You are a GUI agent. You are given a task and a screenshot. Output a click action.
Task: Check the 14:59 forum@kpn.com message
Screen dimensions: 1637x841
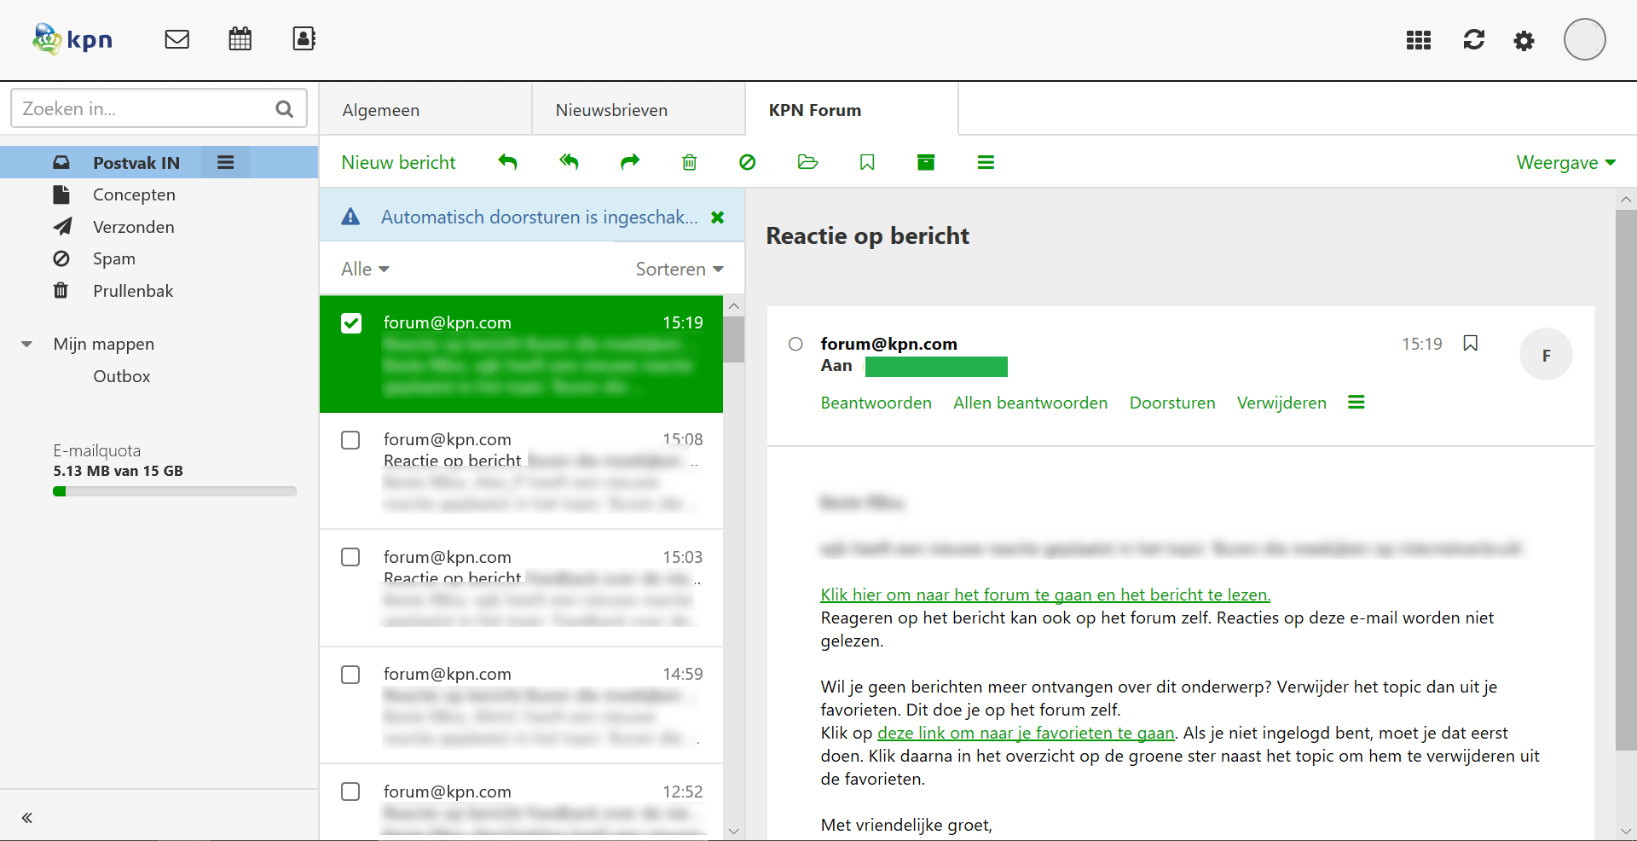pos(350,675)
